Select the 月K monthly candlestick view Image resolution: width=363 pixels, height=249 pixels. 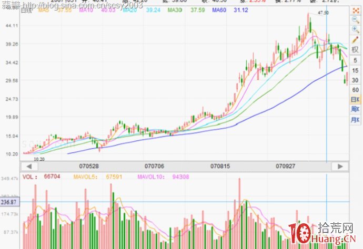[355, 120]
